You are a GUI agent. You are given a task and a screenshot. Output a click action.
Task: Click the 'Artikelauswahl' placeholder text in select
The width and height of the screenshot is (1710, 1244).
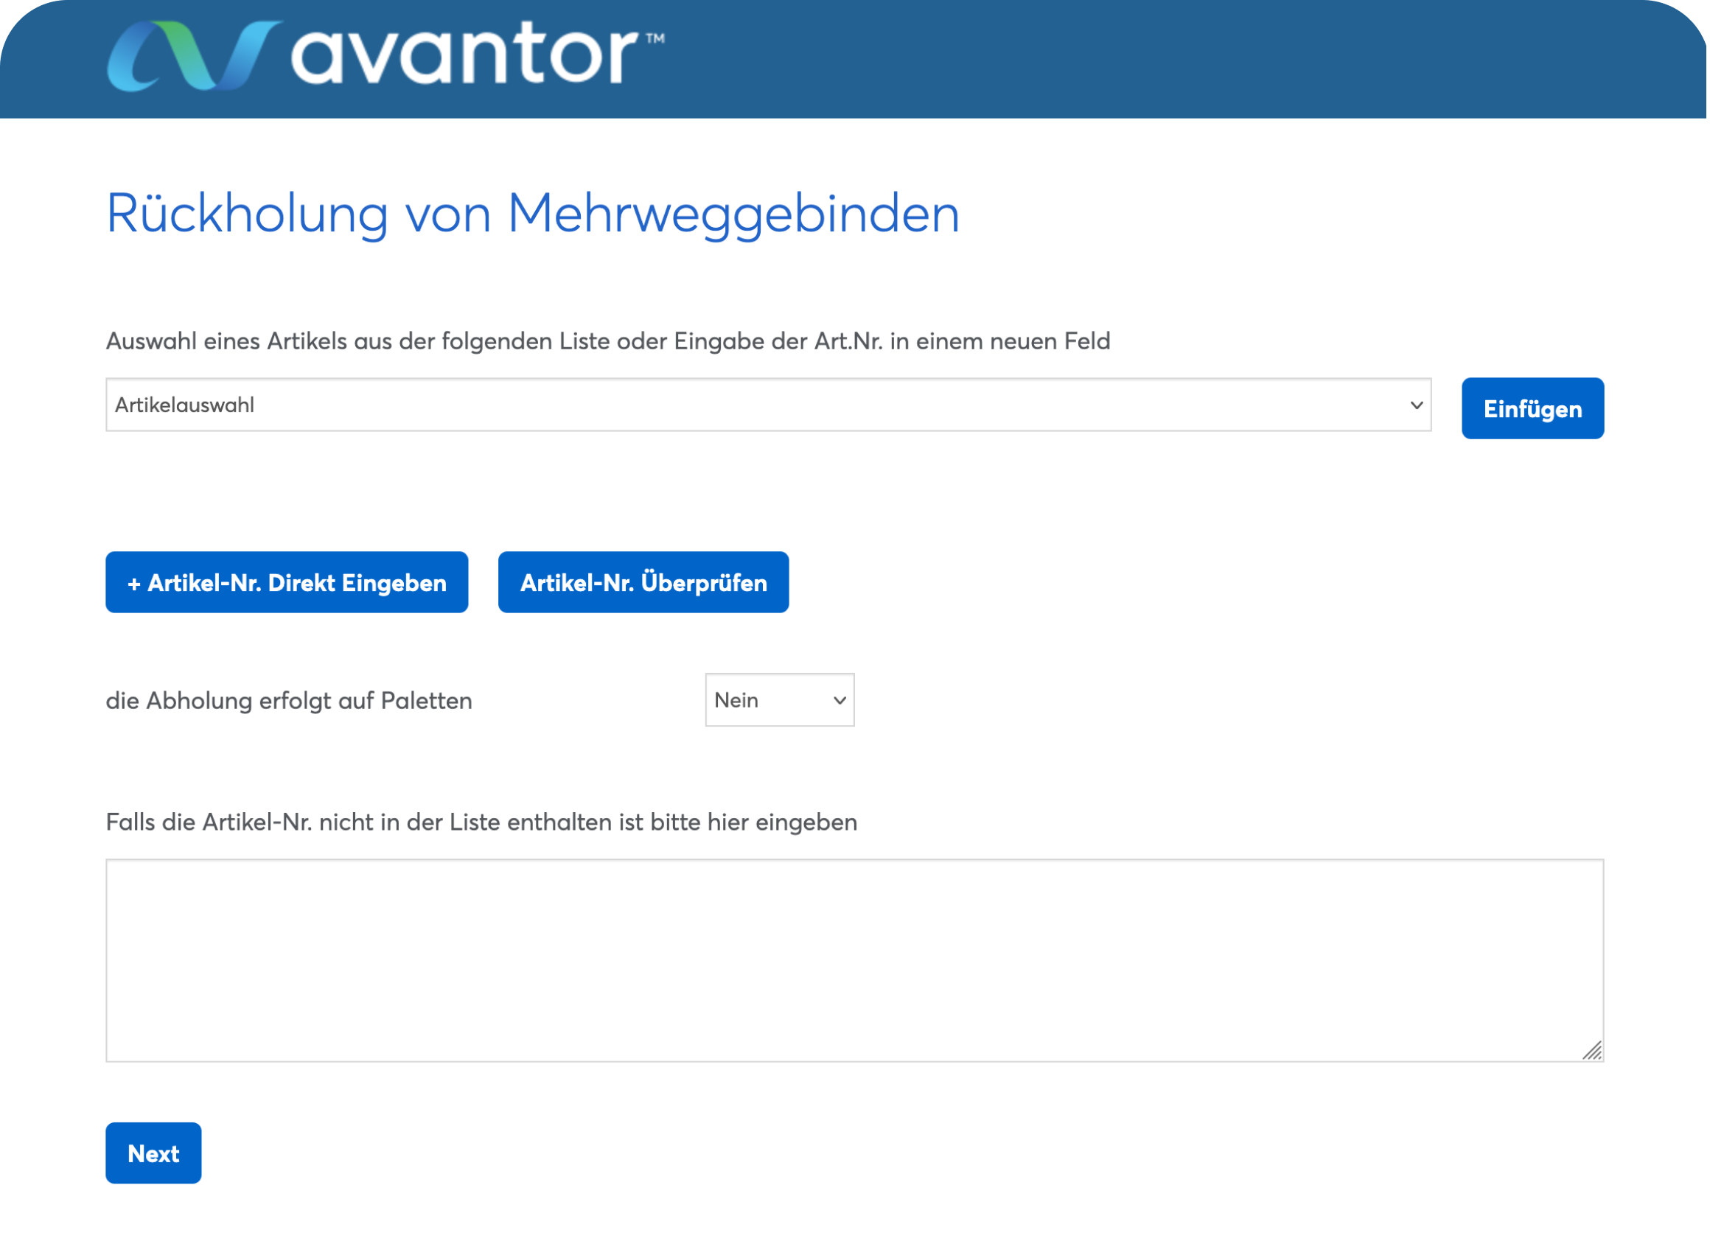185,405
